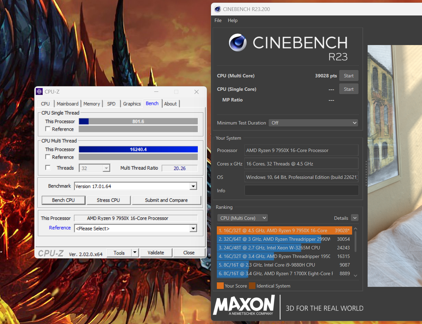Select ranking row 6 Ryzen 7 1700X
This screenshot has height=324, width=422.
pos(284,273)
